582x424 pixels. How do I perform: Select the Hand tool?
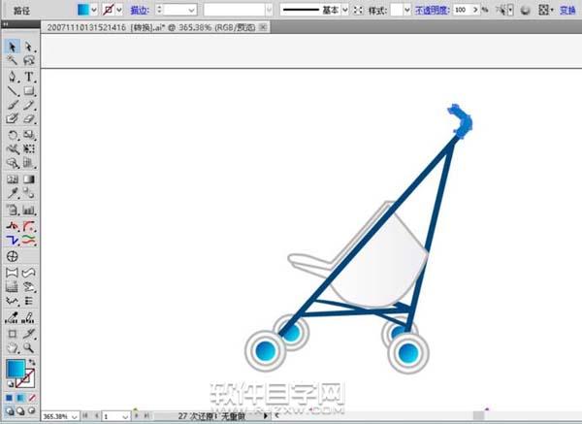[x=13, y=348]
